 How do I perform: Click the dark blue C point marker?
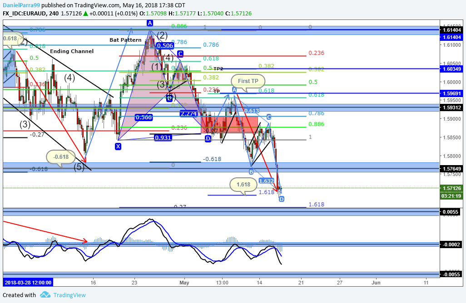tap(180, 54)
